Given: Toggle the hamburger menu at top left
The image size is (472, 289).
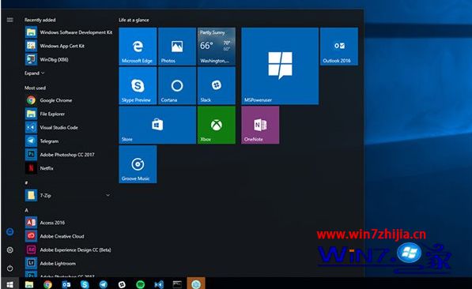Looking at the screenshot, I should point(10,20).
